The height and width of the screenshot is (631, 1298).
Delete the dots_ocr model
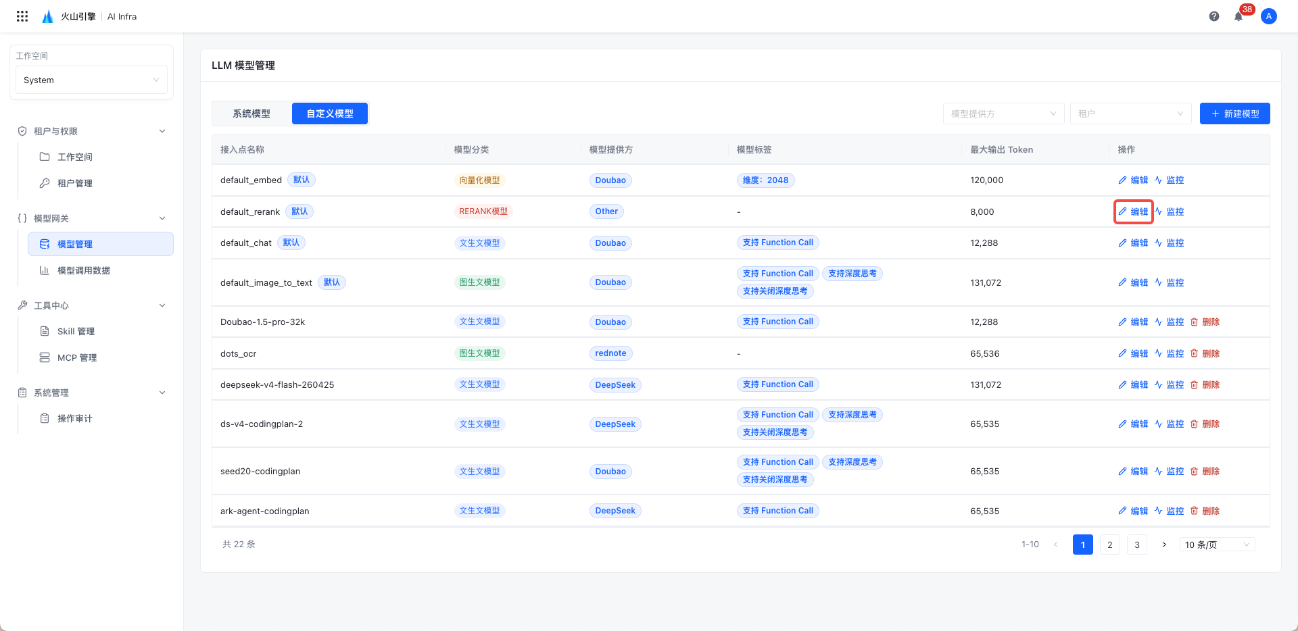pyautogui.click(x=1205, y=353)
